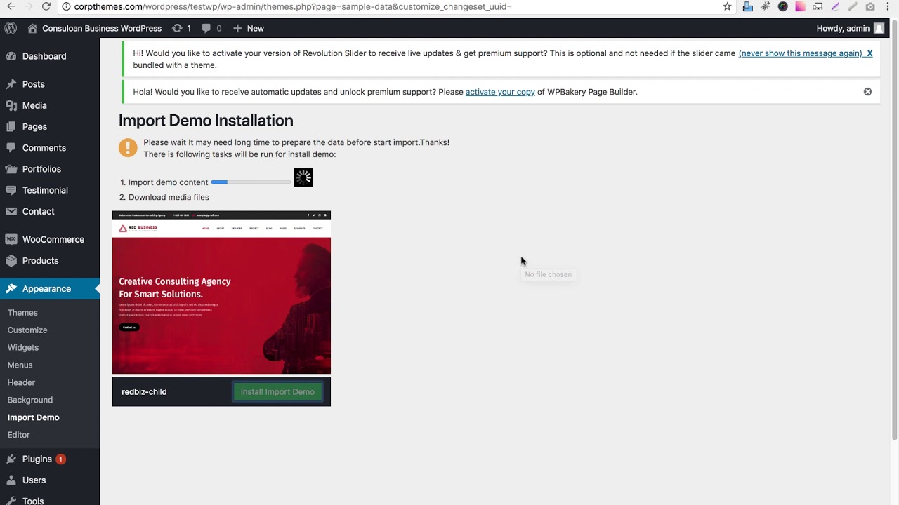This screenshot has height=505, width=899.
Task: Open comments bubble in admin bar
Action: (x=211, y=28)
